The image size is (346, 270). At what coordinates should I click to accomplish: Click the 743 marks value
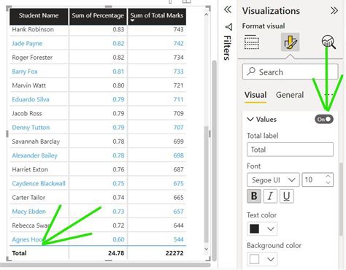(178, 29)
